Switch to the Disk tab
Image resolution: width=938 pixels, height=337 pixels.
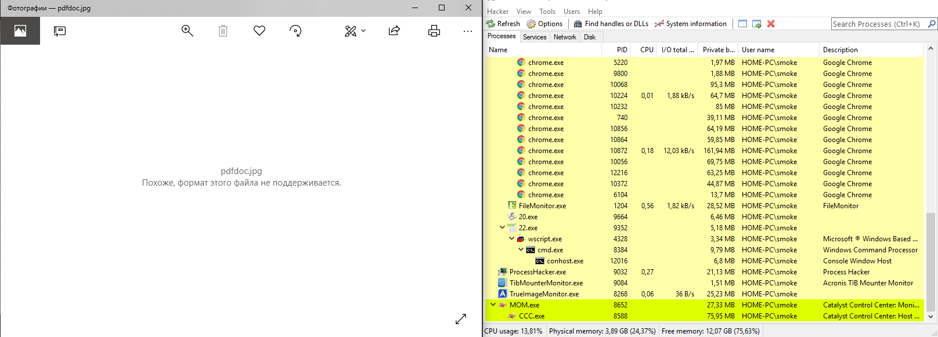click(x=590, y=37)
